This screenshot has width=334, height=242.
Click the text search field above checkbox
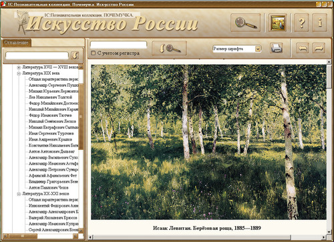(x=118, y=45)
